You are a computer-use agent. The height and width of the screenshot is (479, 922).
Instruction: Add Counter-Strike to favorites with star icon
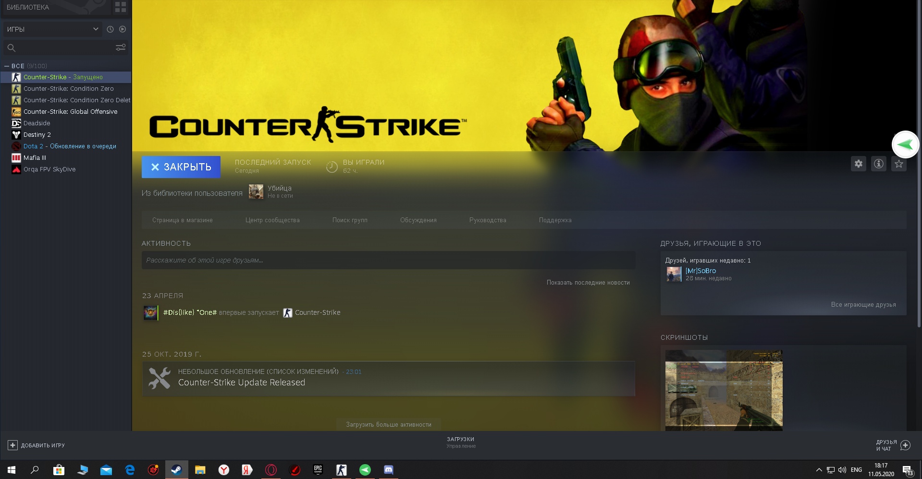899,164
